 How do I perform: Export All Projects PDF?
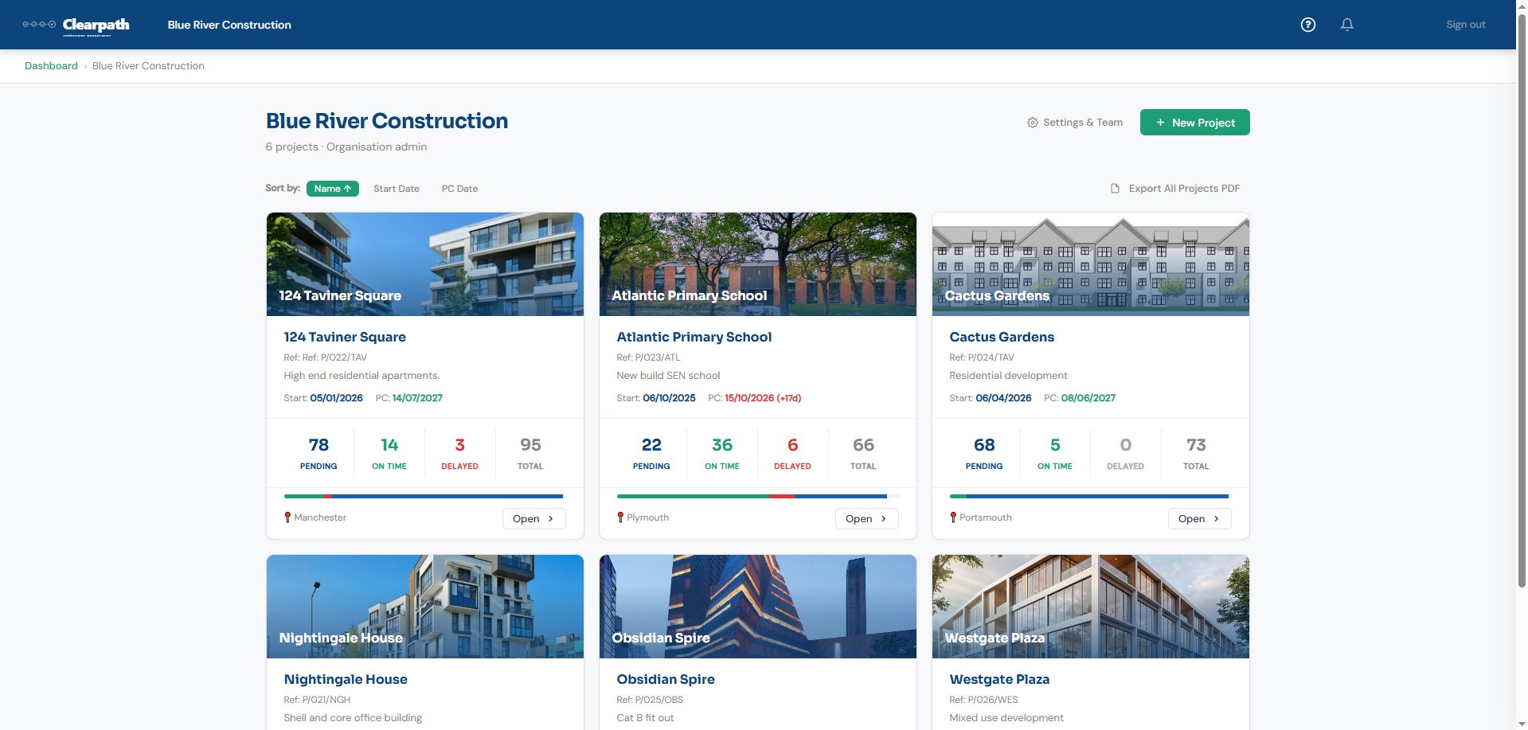1175,189
